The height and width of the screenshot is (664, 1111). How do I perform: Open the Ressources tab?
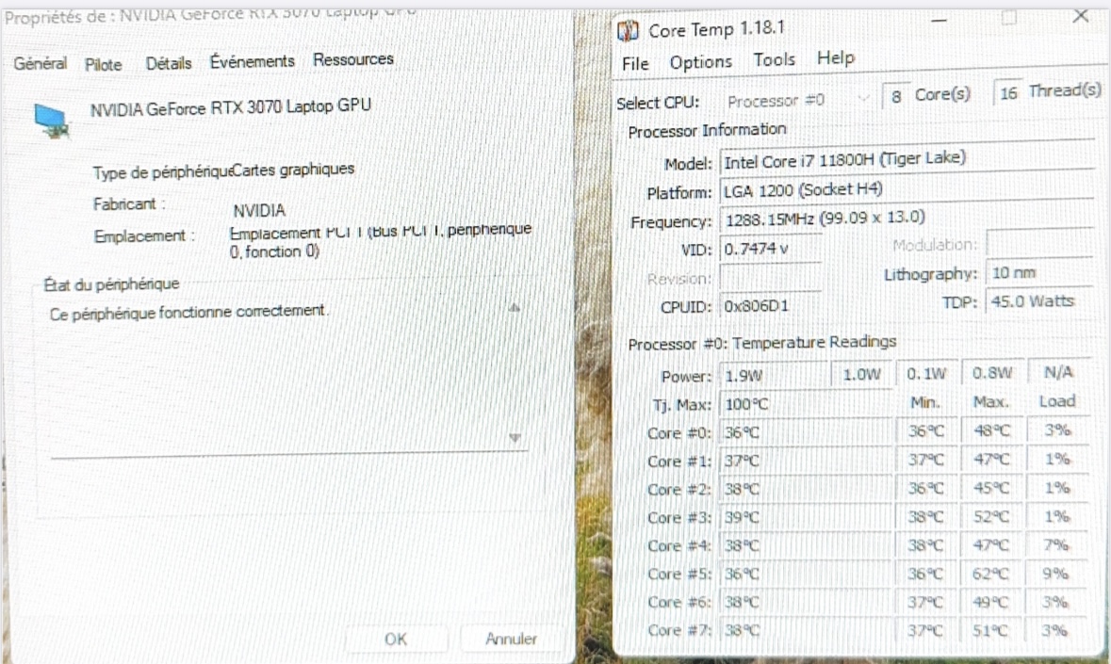(x=353, y=59)
